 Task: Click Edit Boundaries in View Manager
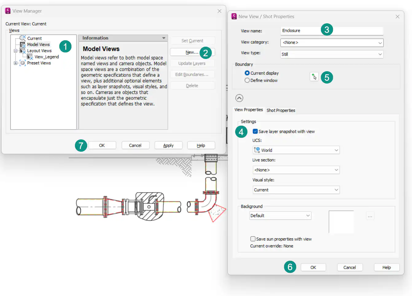(192, 74)
